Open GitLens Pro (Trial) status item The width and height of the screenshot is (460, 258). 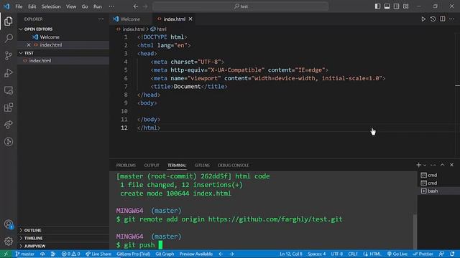point(134,254)
